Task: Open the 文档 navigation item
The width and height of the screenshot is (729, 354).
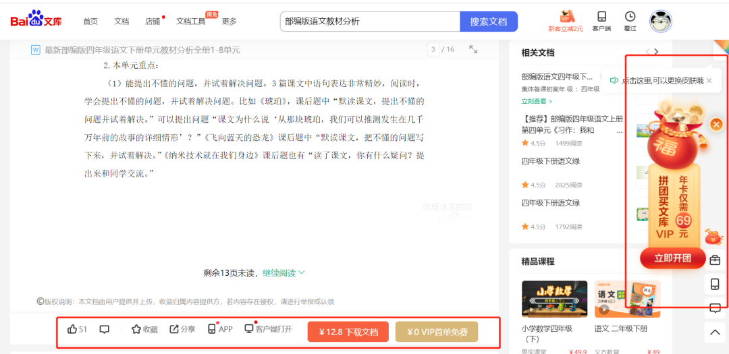Action: [x=122, y=22]
